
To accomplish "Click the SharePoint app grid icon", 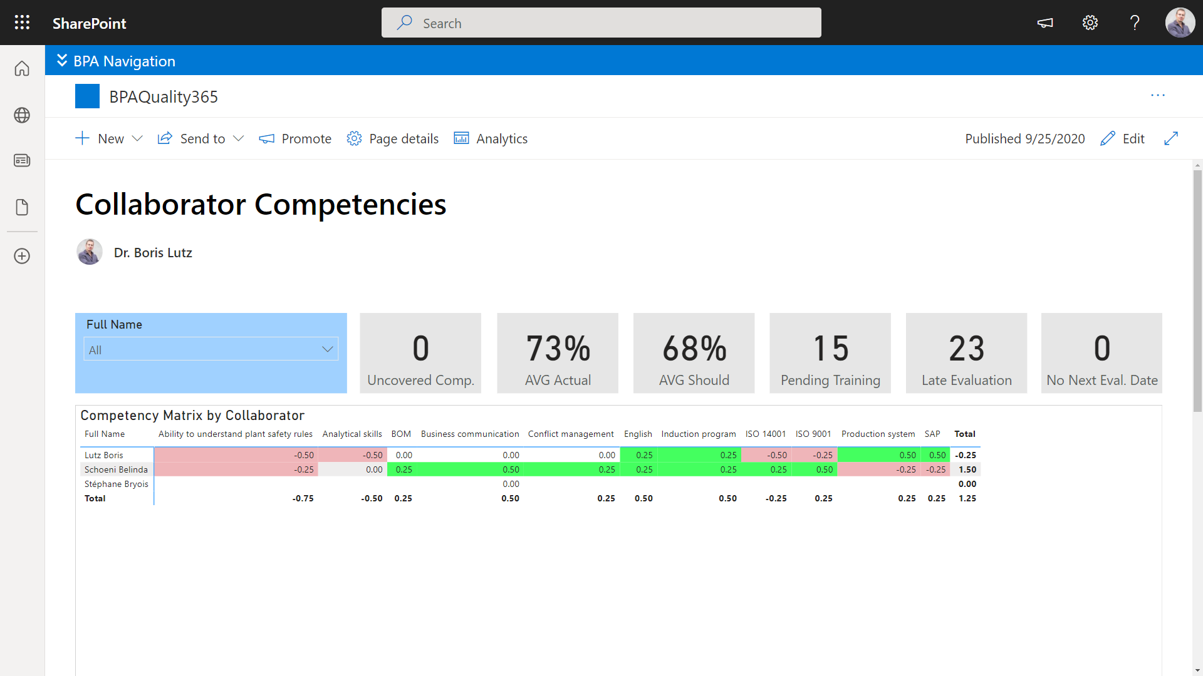I will [23, 23].
